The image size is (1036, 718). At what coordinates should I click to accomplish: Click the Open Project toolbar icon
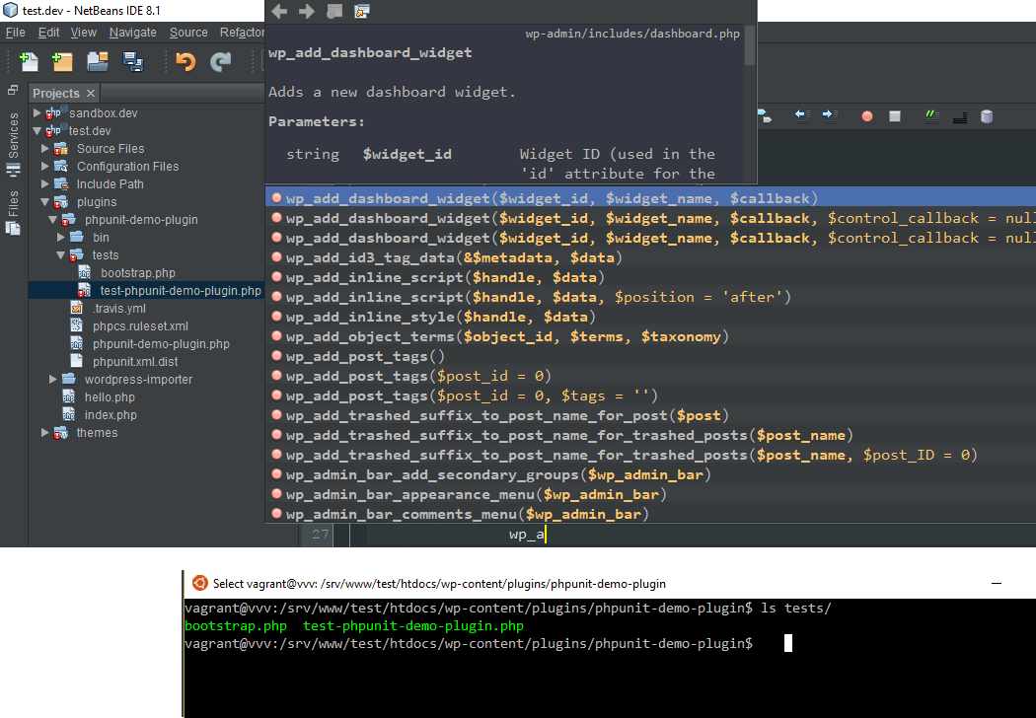click(98, 61)
